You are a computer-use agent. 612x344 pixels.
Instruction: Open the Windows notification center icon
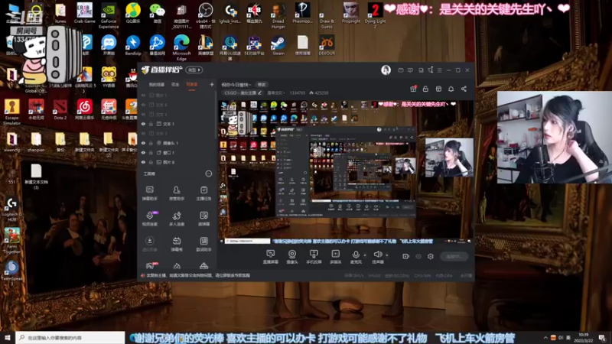click(603, 337)
